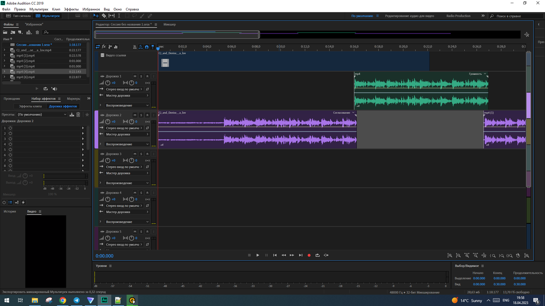The height and width of the screenshot is (306, 545).
Task: Click the Дорожка эффектов button
Action: pyautogui.click(x=63, y=106)
